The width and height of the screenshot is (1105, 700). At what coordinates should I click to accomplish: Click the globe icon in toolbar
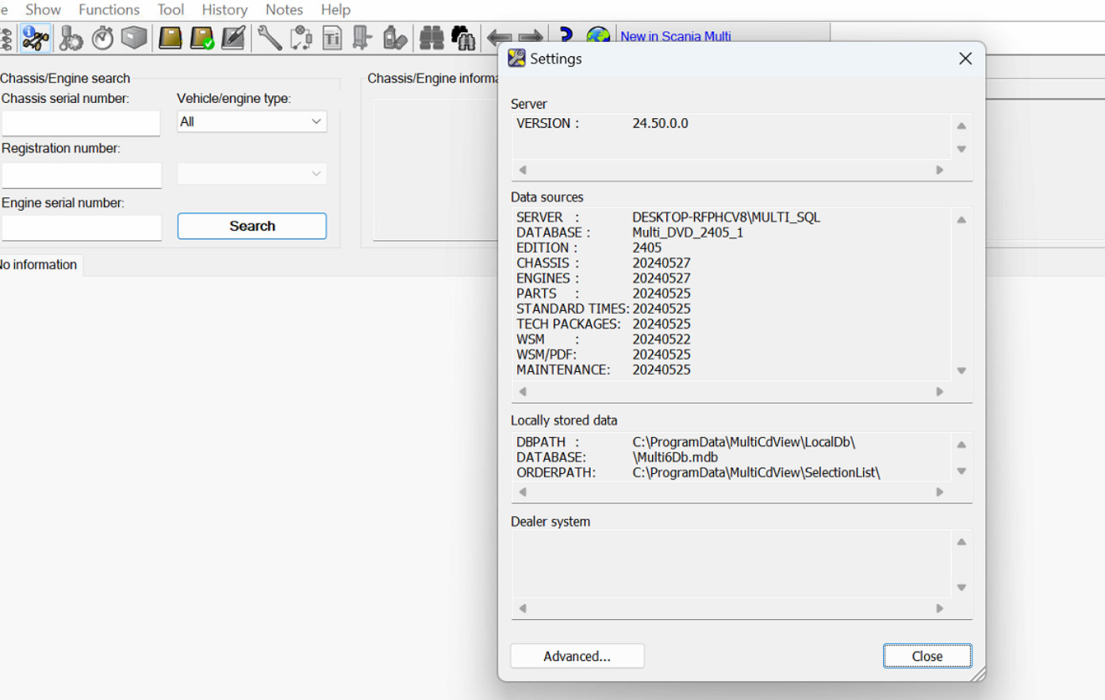598,36
